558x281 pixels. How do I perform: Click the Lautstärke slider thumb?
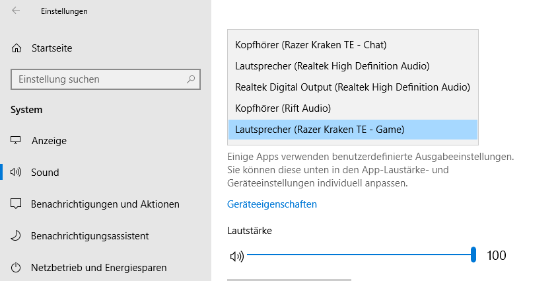pos(473,255)
